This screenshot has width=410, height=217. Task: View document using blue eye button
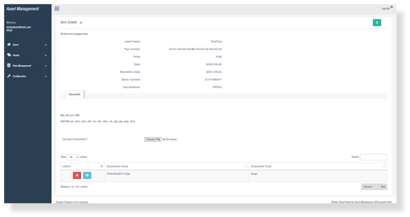click(x=87, y=175)
